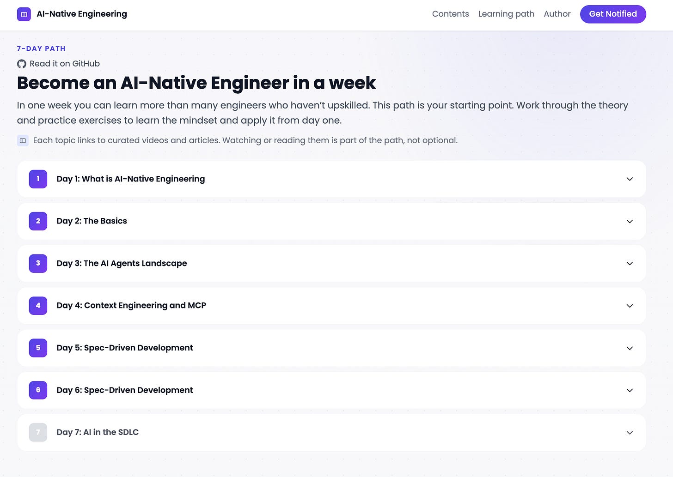Click the number 1 badge for Day 1
The image size is (673, 477).
point(38,179)
